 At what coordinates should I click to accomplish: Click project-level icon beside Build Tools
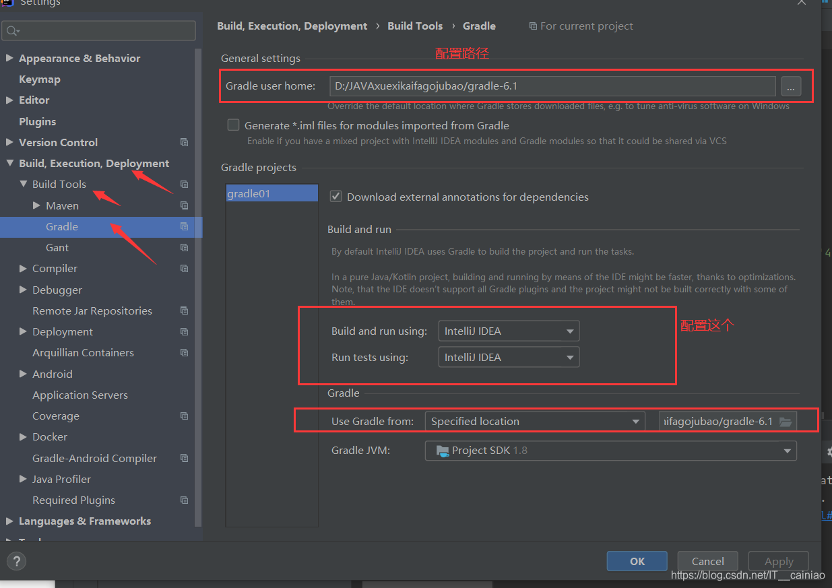(x=184, y=184)
